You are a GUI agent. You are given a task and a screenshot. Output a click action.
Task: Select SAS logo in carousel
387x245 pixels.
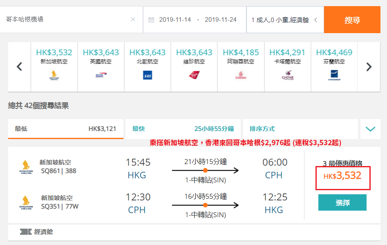pos(148,75)
